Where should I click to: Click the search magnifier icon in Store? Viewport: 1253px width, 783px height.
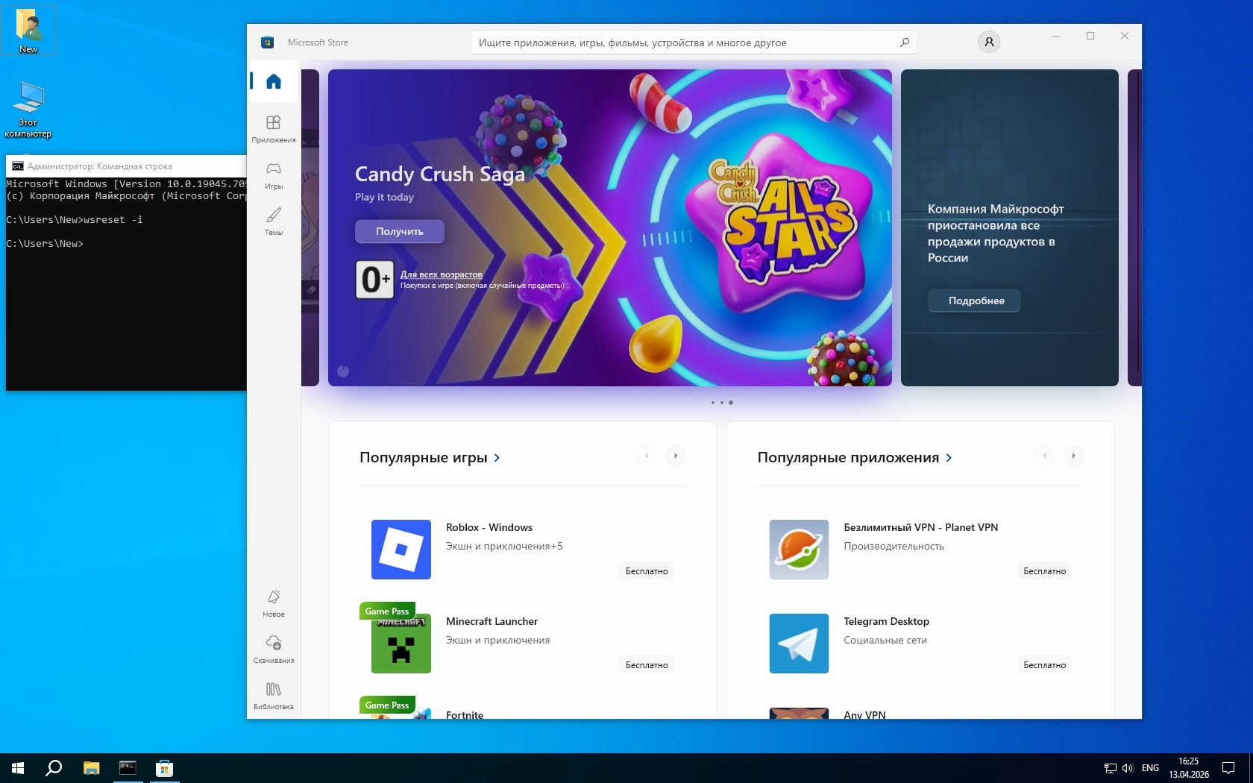pos(904,43)
